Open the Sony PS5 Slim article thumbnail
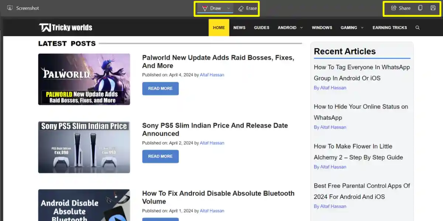This screenshot has width=443, height=221. click(84, 147)
